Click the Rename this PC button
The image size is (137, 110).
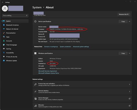[x=124, y=14]
